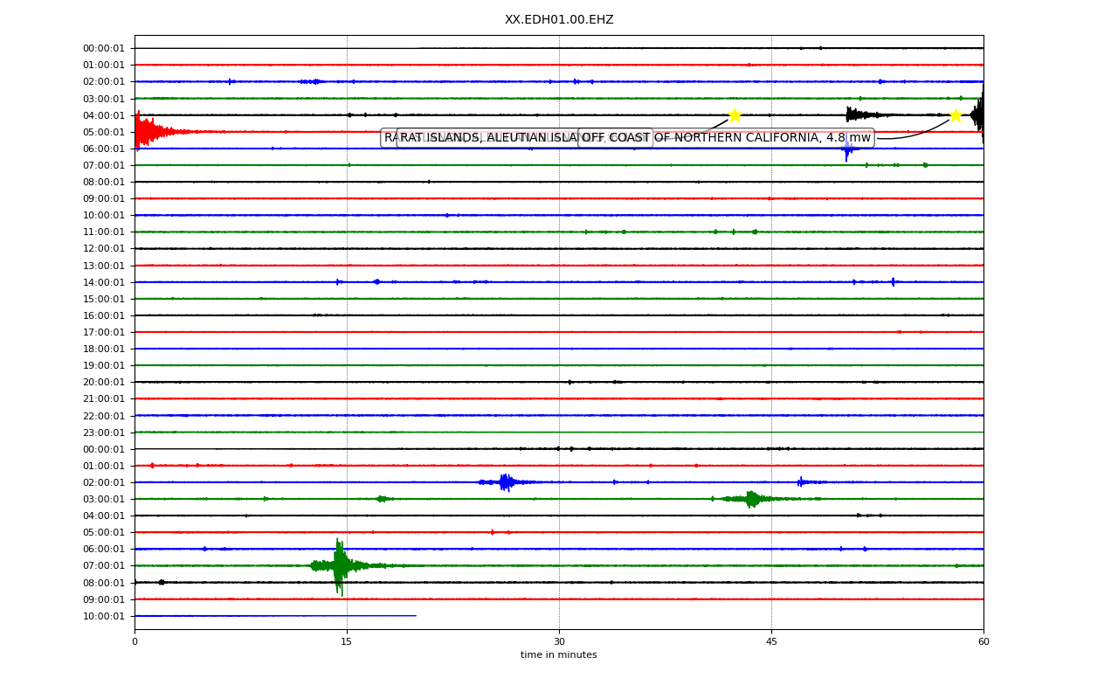Click the x-axis tick label 15
Screen dimensions: 1118x699
point(347,642)
